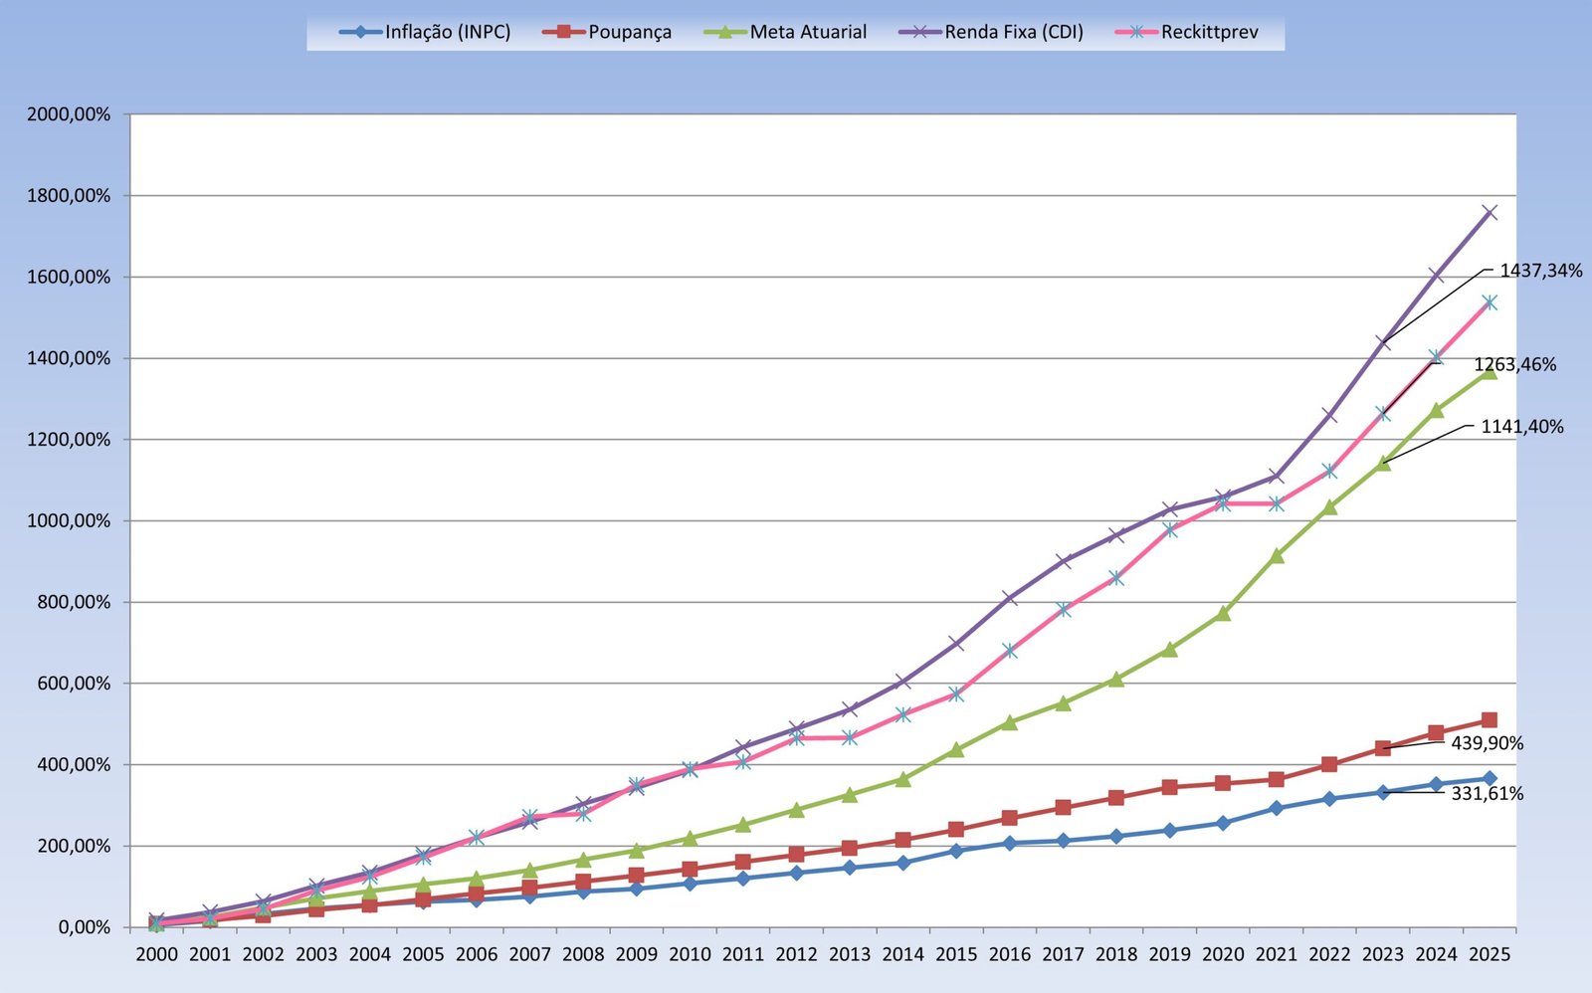Select the Reckittprev marker at year 2025
This screenshot has height=993, width=1592.
1489,302
